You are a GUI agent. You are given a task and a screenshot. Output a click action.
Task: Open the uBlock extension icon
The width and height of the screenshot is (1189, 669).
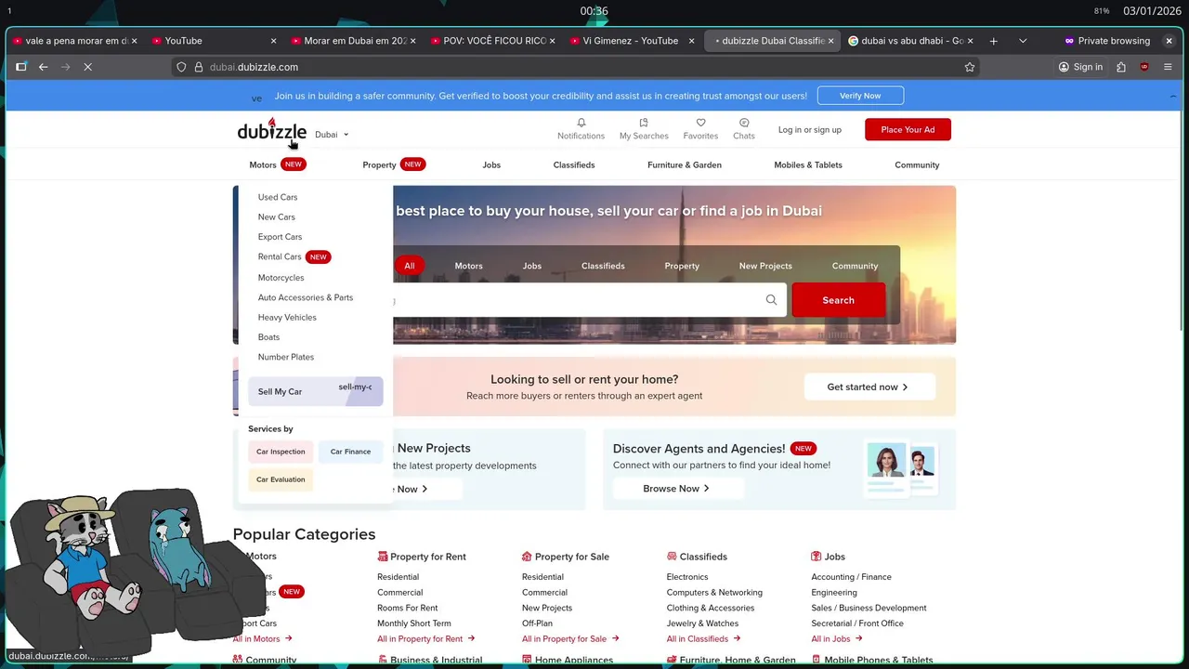[1144, 67]
